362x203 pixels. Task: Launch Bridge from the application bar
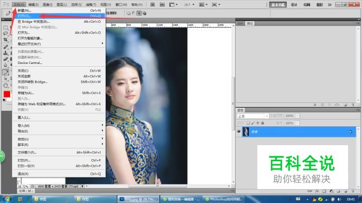click(x=153, y=4)
